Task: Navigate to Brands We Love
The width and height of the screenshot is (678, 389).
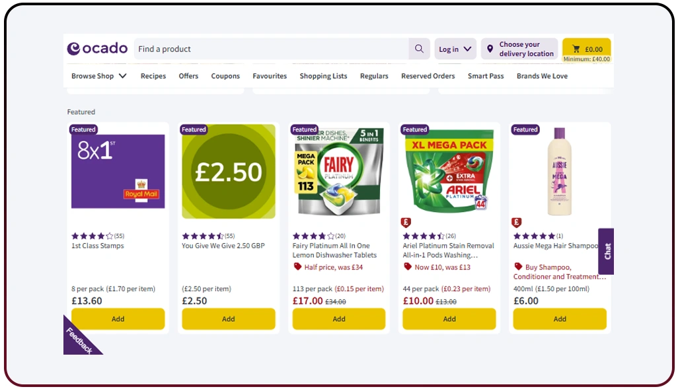Action: tap(542, 76)
